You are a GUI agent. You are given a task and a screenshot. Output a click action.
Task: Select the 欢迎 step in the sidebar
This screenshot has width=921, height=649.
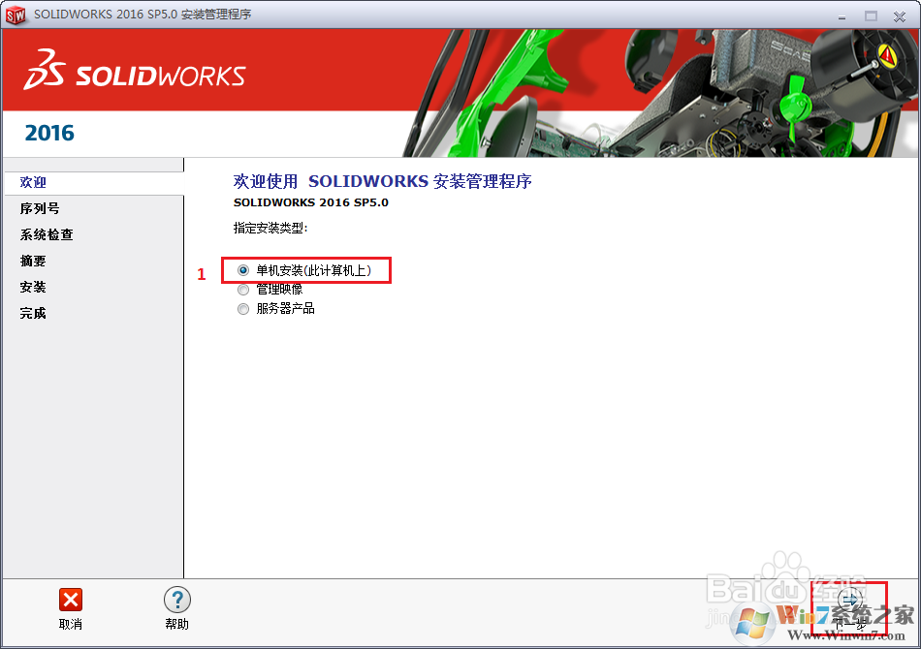point(32,182)
